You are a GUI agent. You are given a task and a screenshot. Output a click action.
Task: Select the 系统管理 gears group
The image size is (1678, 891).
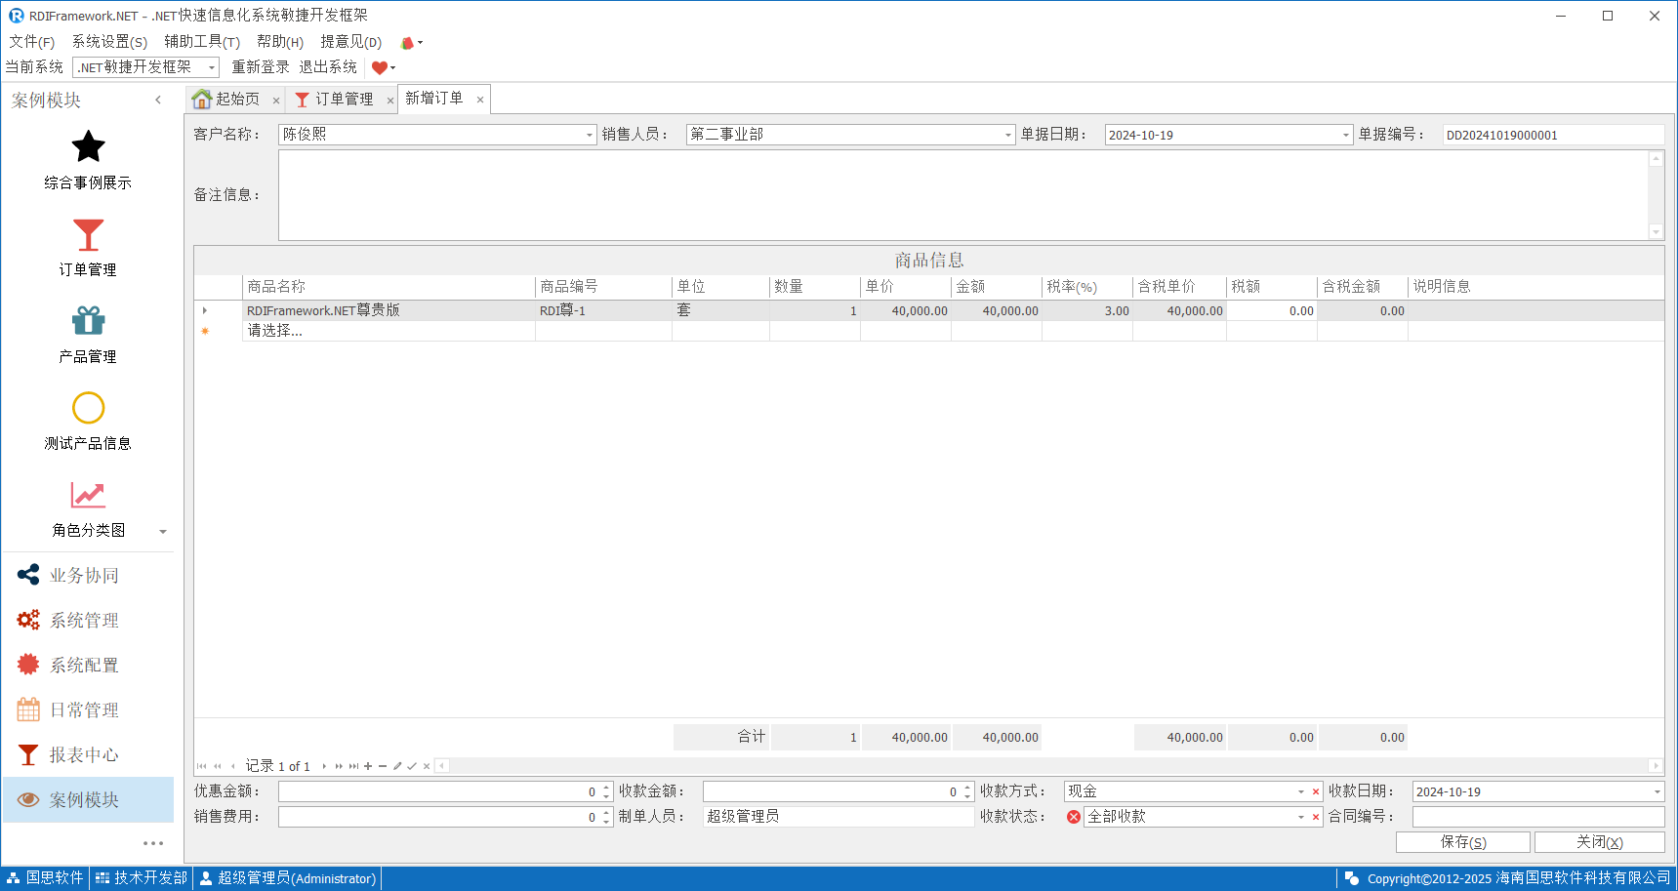84,621
